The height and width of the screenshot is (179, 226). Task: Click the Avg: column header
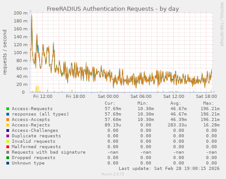coord(176,103)
